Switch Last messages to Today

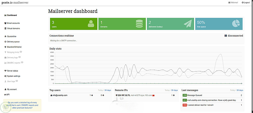pos(233,90)
